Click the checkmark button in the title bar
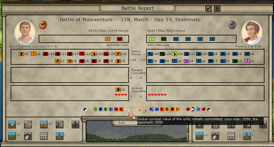Image resolution: width=274 pixels, height=147 pixels. [x=209, y=9]
